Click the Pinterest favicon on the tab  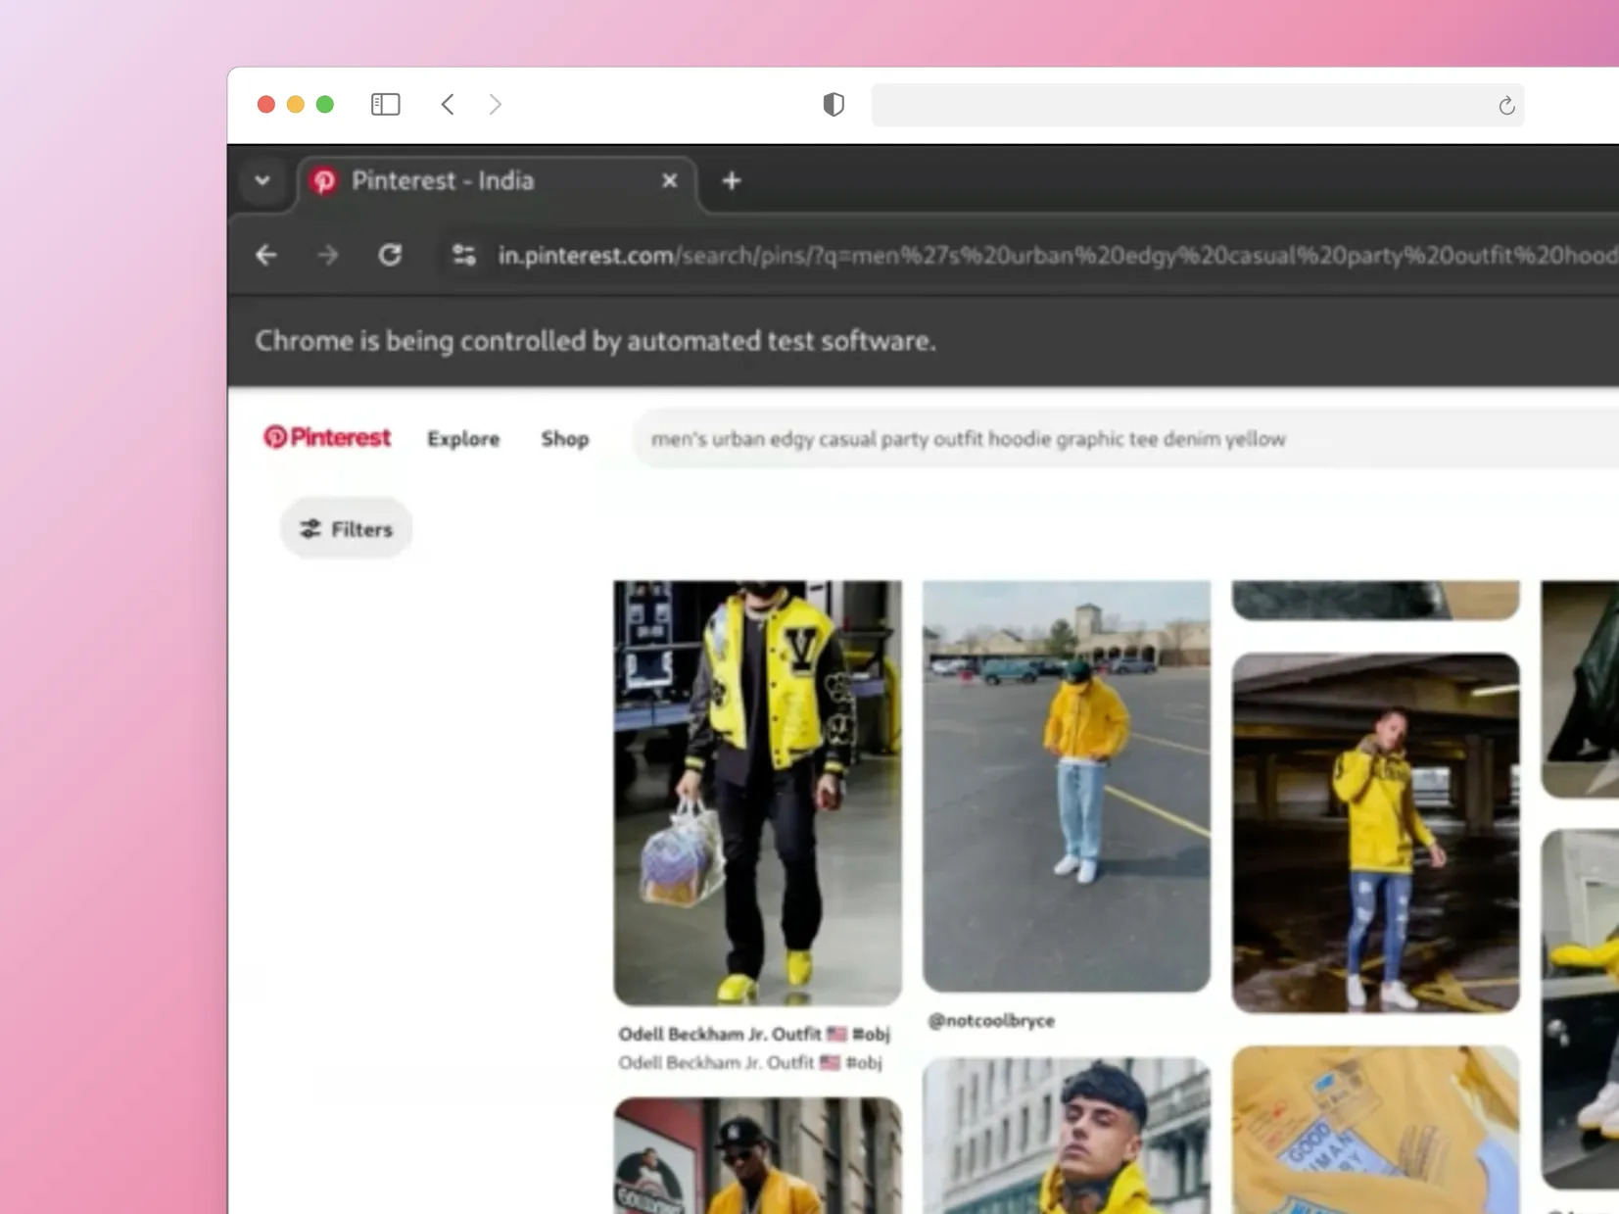(x=324, y=180)
